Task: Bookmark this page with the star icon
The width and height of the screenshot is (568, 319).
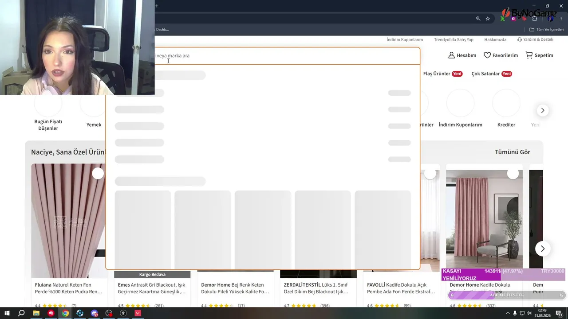Action: click(488, 19)
